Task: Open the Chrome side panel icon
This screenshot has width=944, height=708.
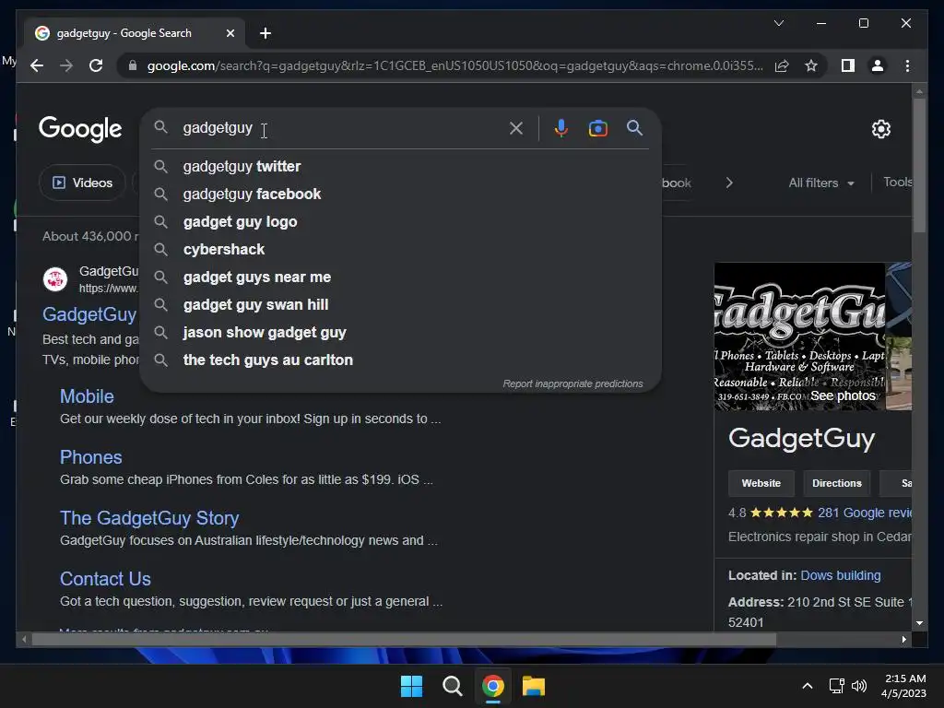Action: 848,65
